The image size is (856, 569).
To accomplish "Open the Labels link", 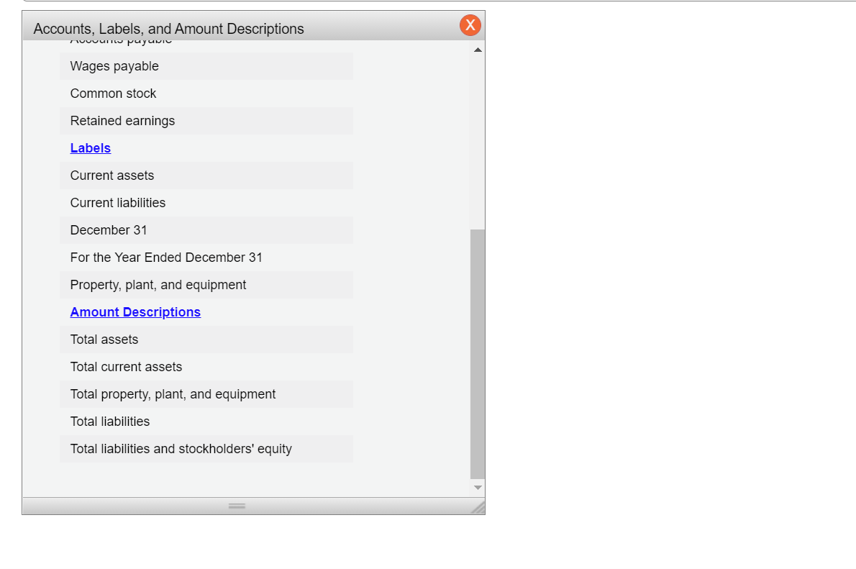I will [x=91, y=148].
